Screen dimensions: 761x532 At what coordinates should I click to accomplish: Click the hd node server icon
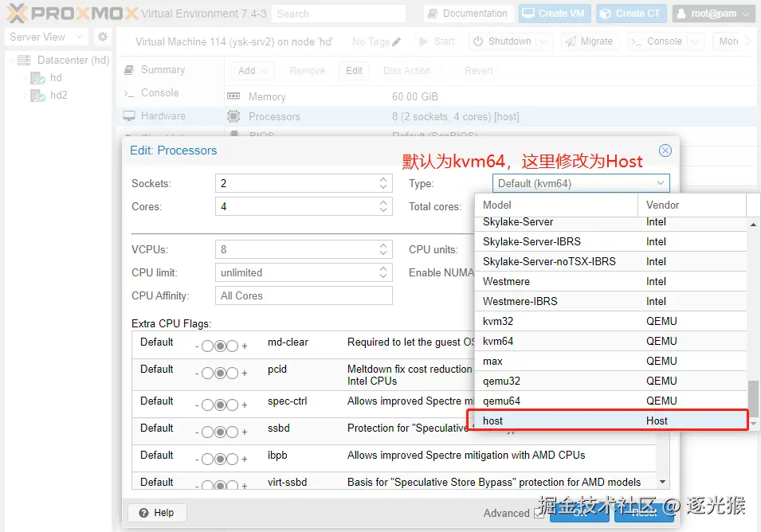(x=38, y=77)
